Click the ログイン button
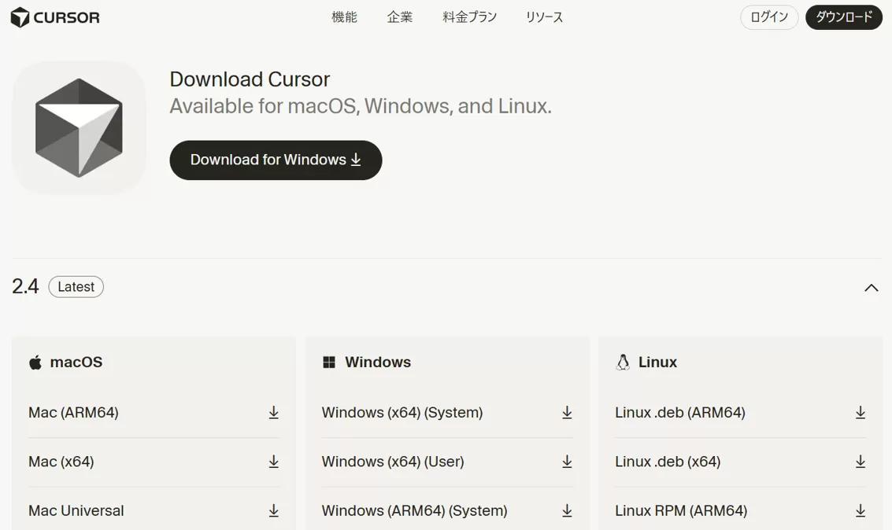 click(x=769, y=17)
